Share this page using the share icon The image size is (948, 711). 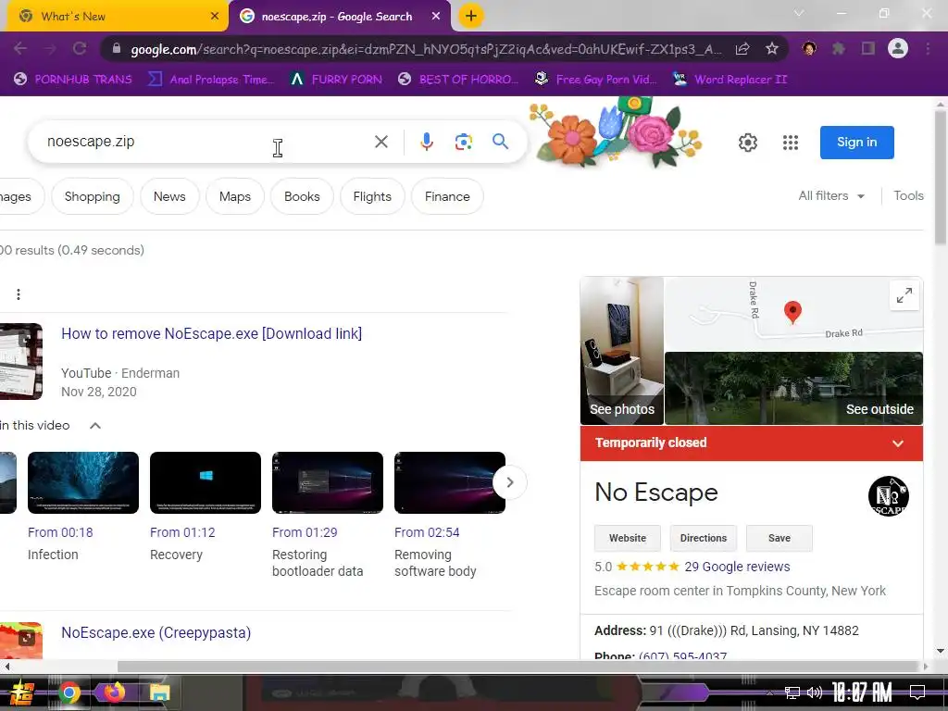[742, 48]
